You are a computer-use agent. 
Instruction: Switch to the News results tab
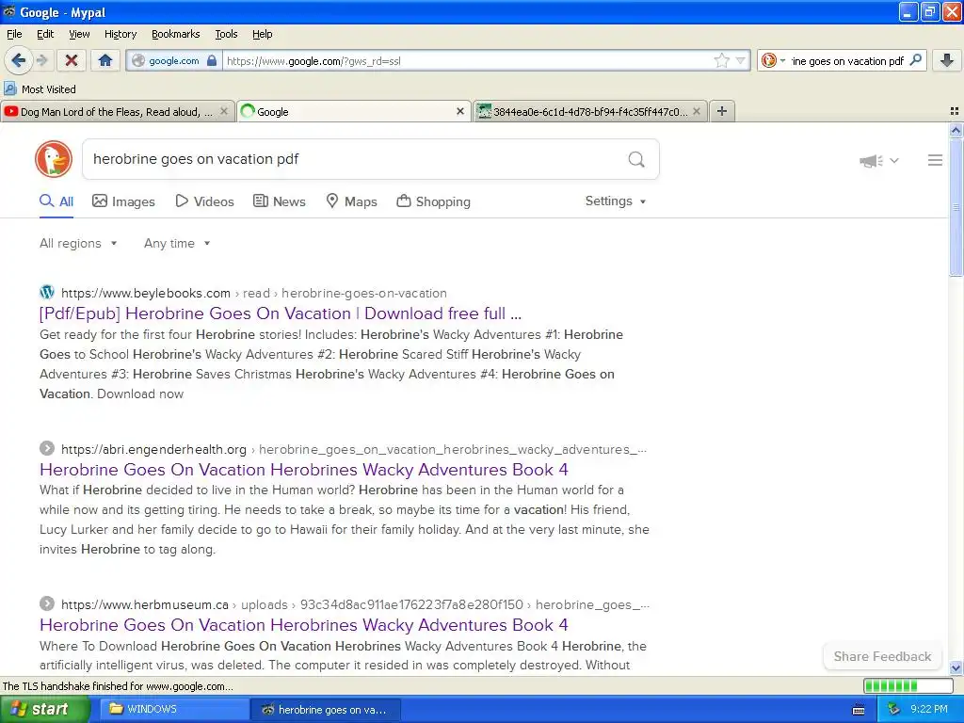click(x=280, y=201)
